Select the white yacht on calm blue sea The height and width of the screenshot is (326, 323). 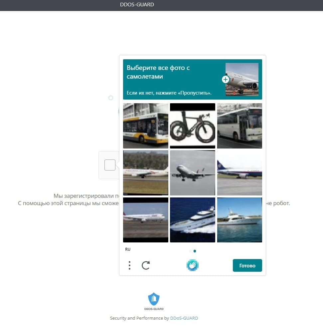pyautogui.click(x=240, y=220)
